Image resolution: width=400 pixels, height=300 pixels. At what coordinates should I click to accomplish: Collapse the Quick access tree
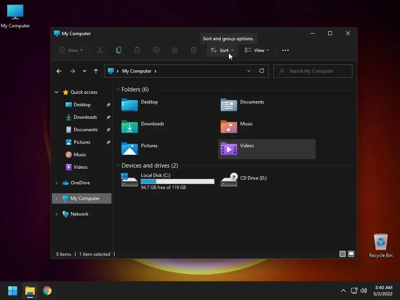point(56,92)
